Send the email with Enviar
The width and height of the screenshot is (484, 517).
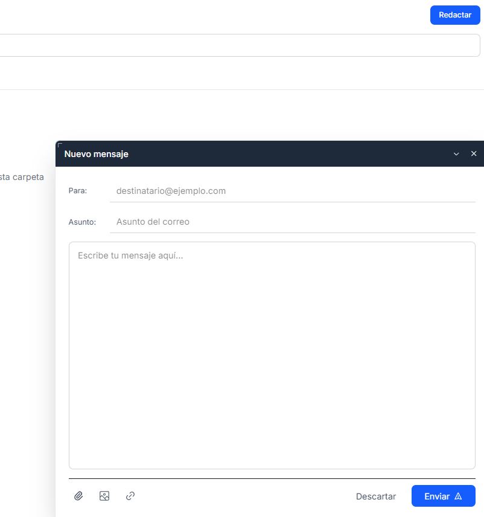point(444,496)
